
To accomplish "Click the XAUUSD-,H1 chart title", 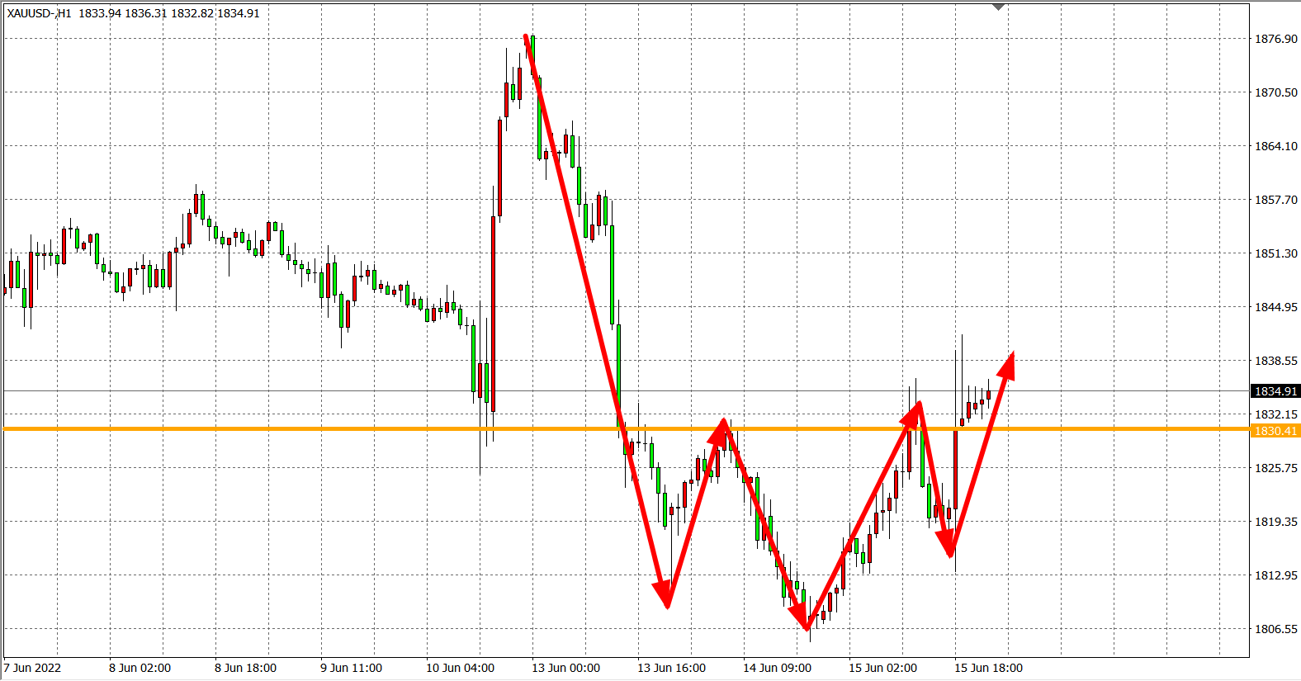I will (x=39, y=13).
